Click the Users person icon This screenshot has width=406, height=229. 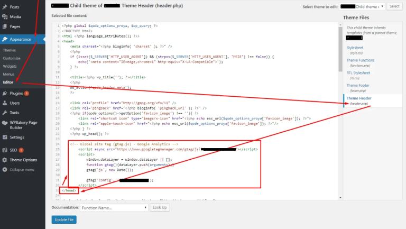(x=5, y=103)
